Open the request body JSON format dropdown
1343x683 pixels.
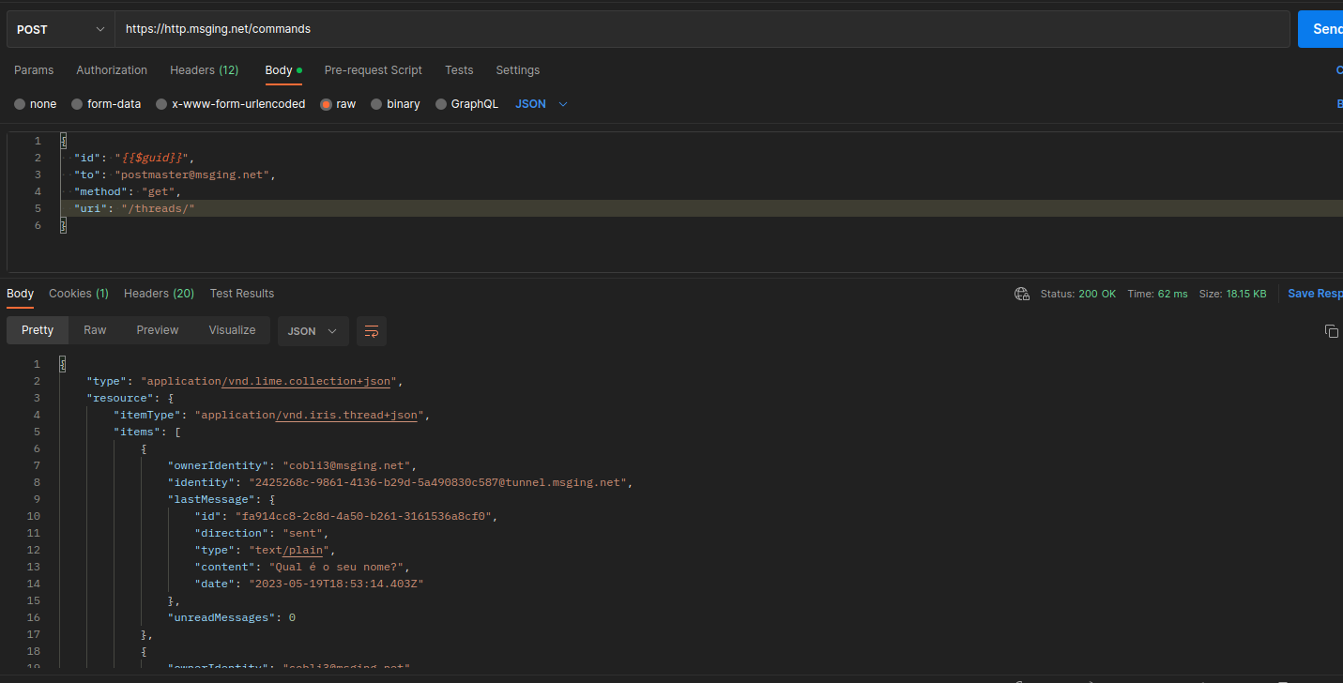pos(542,104)
